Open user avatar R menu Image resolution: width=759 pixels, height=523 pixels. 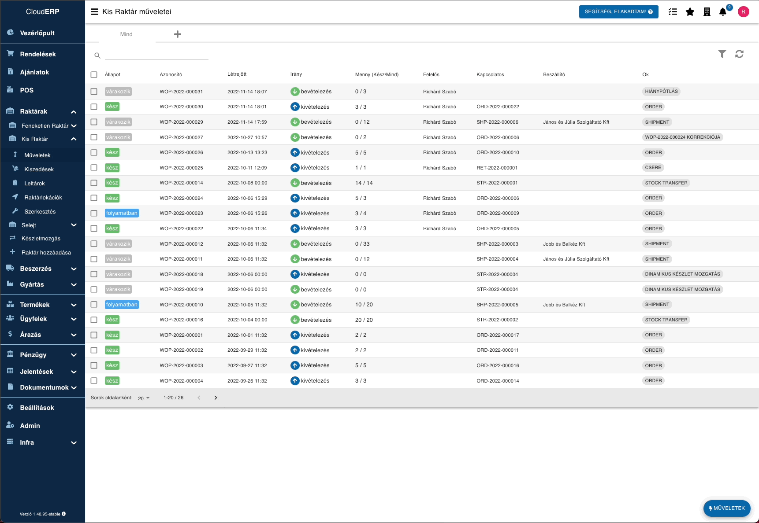[x=744, y=12]
